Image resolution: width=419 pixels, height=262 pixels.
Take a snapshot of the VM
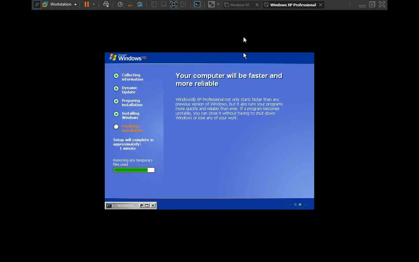[x=120, y=5]
